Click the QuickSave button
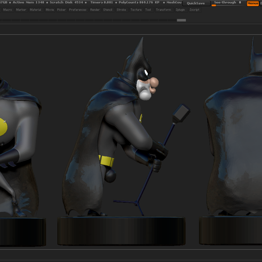The image size is (262, 262). point(196,3)
